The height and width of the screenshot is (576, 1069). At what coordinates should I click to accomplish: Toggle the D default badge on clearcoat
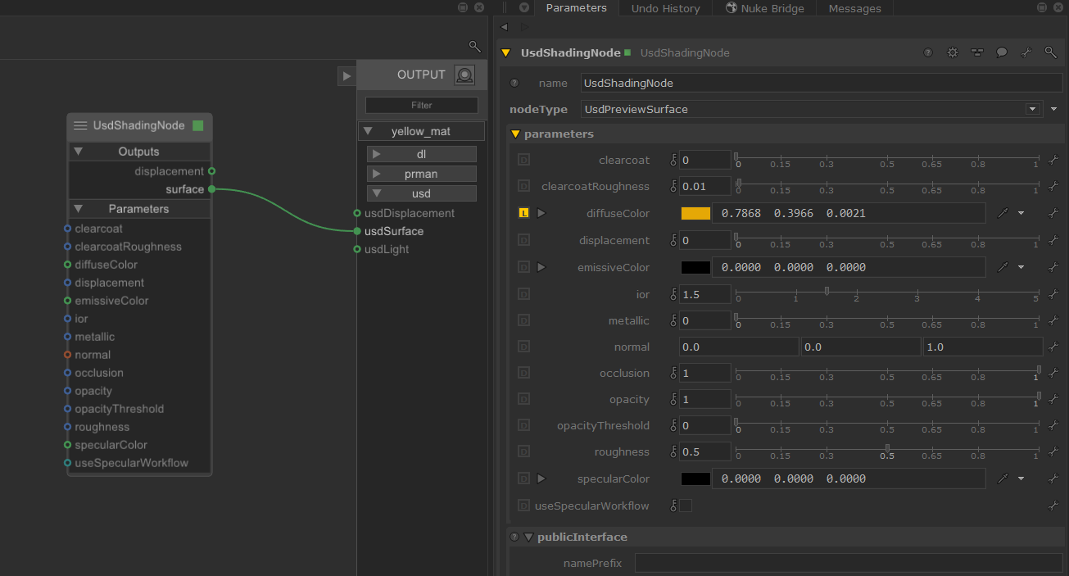pyautogui.click(x=524, y=161)
